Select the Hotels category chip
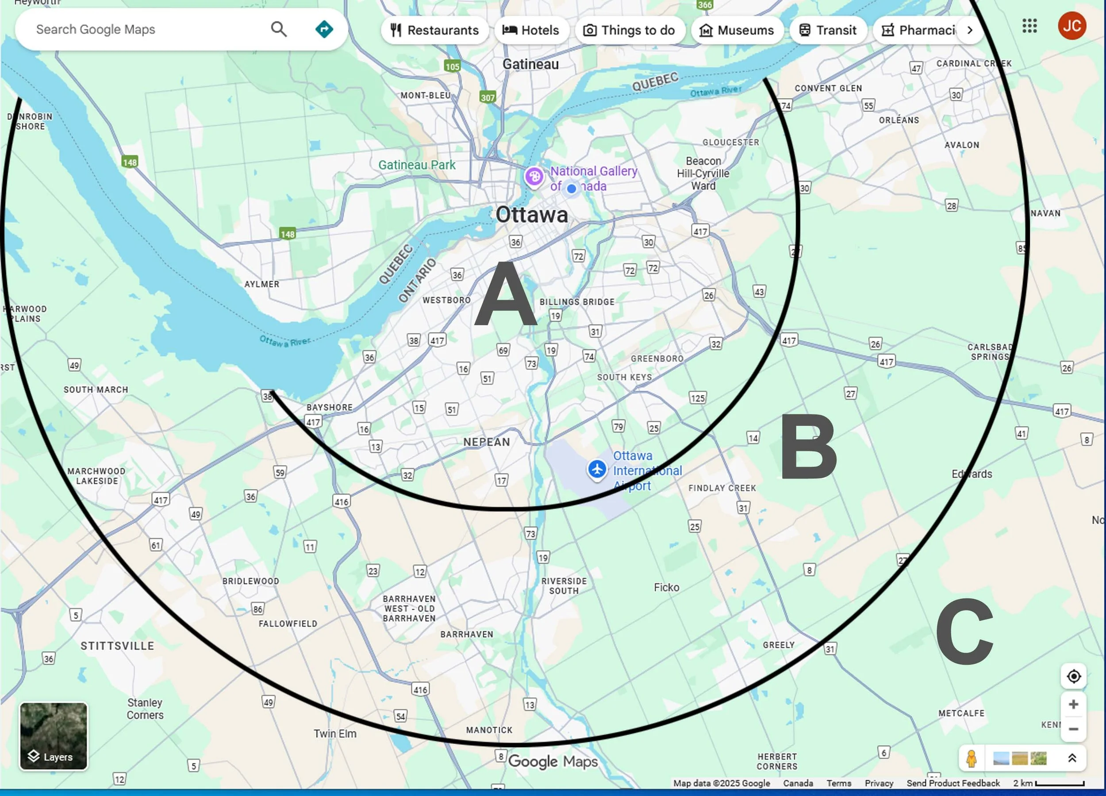 coord(530,30)
